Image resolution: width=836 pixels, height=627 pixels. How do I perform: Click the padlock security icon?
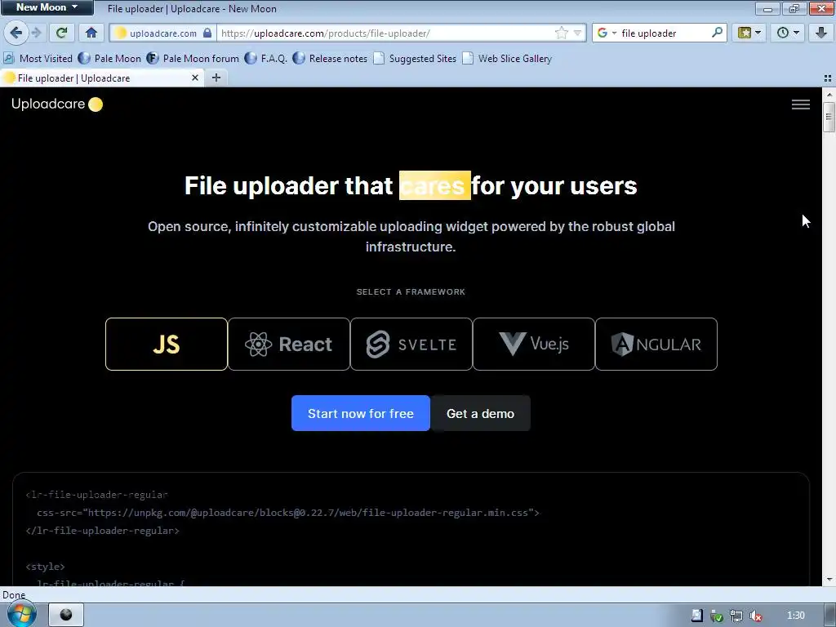pyautogui.click(x=207, y=33)
